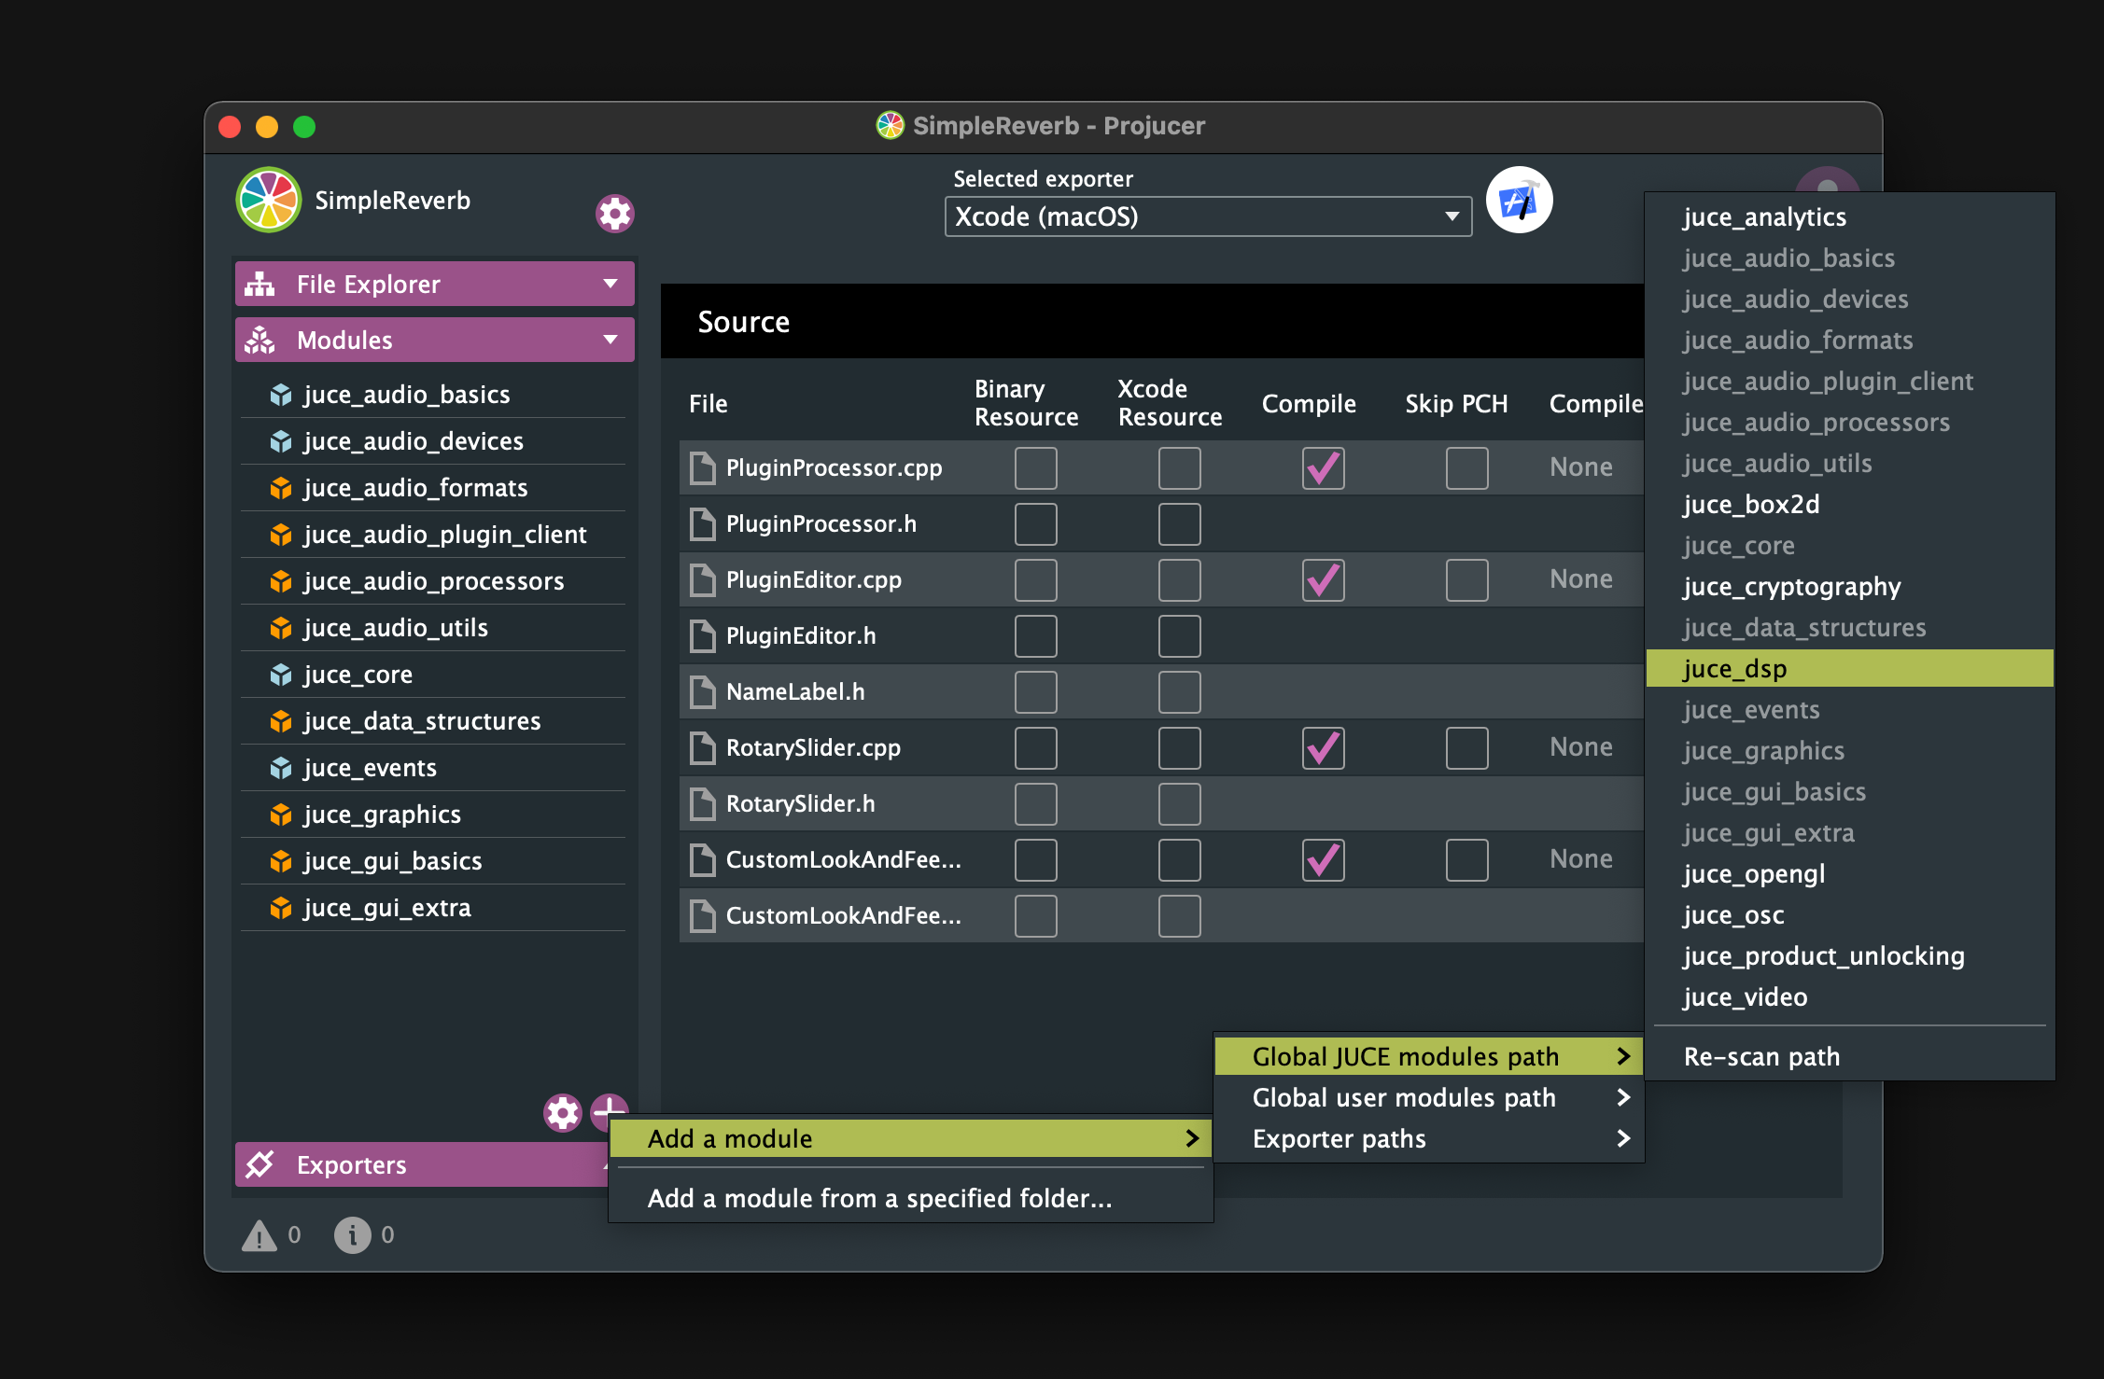This screenshot has width=2104, height=1379.
Task: Click the Exporters wrench icon
Action: pyautogui.click(x=259, y=1163)
